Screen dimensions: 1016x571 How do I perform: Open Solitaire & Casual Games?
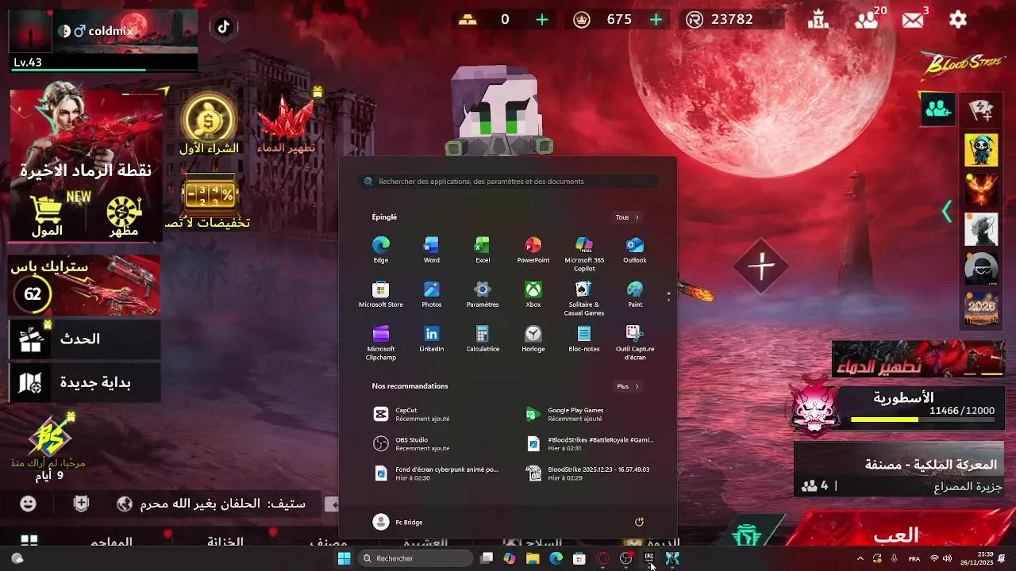point(584,298)
